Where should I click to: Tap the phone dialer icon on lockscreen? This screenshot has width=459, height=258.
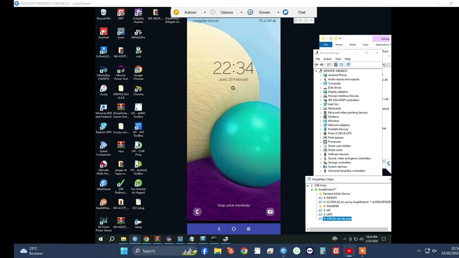pos(197,212)
